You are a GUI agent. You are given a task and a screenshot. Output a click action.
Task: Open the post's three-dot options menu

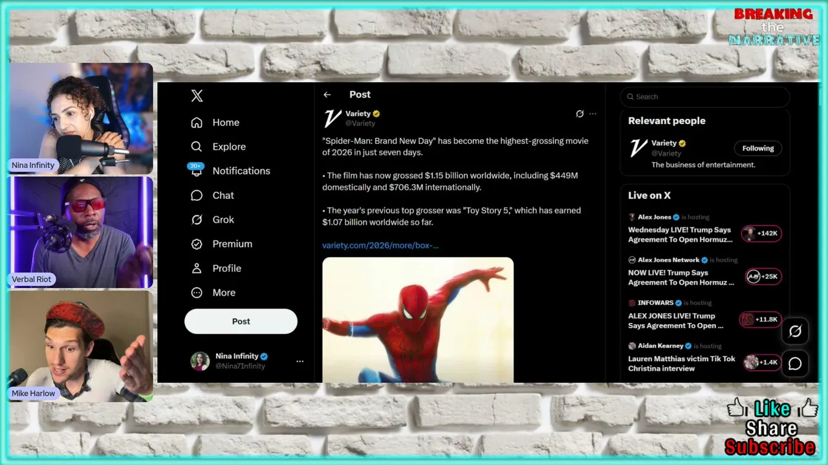point(593,114)
